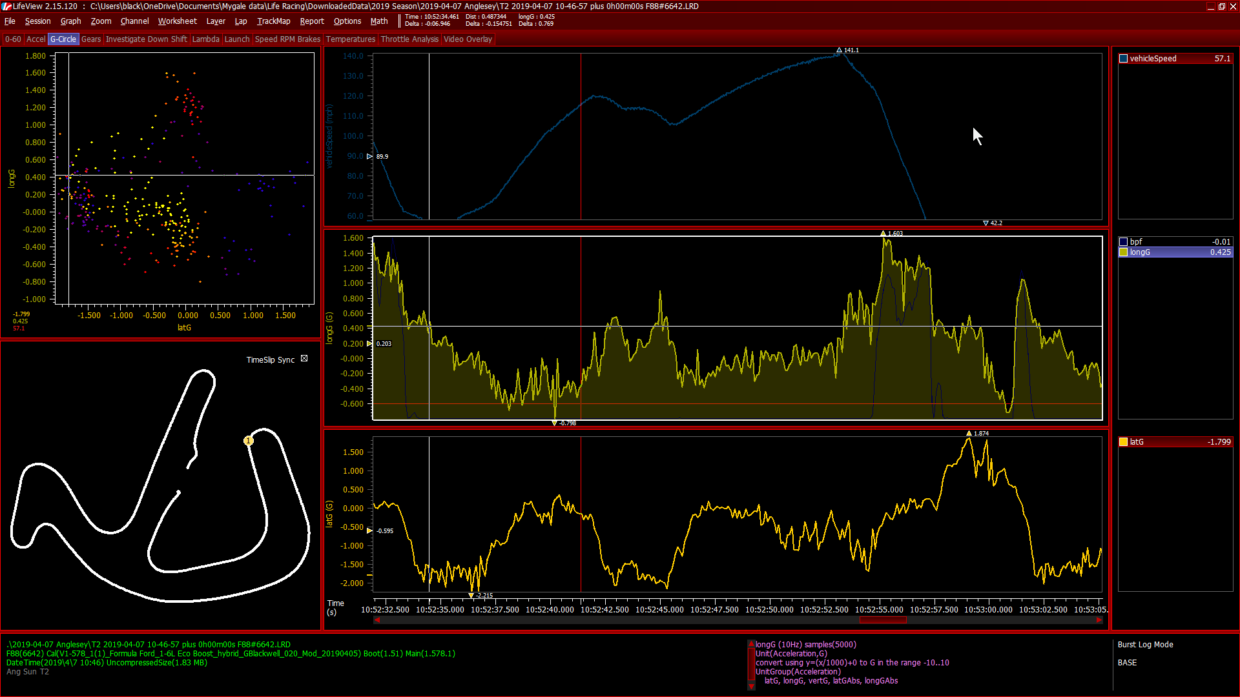Click the LifeView app icon in title bar

pos(6,6)
